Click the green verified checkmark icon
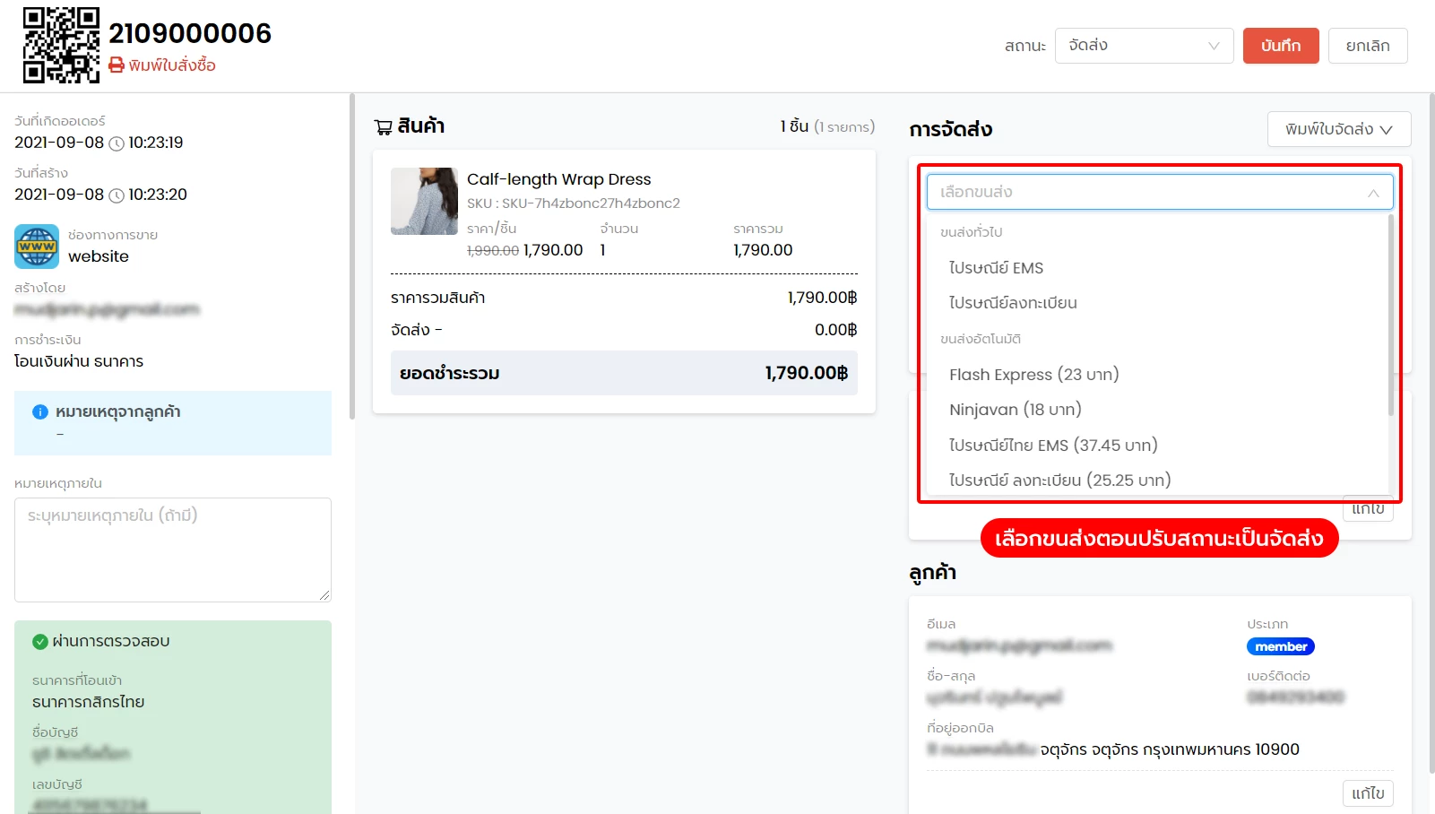 click(40, 642)
